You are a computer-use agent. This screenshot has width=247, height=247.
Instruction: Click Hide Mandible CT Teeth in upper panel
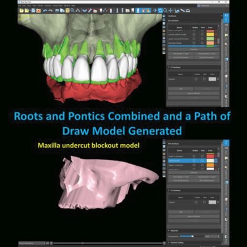pyautogui.click(x=206, y=54)
